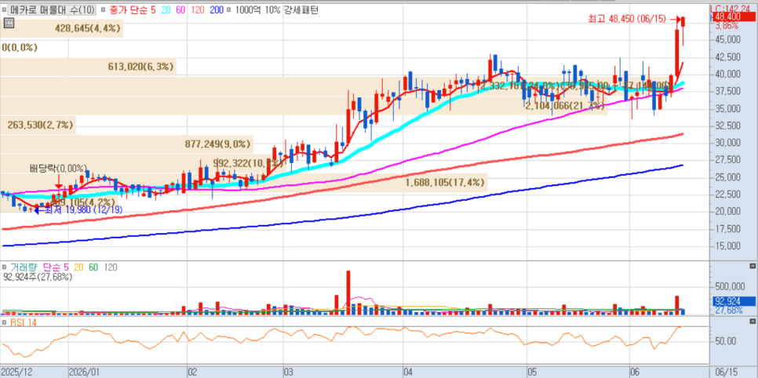Toggle the RSI 14 indicator marker
The width and height of the screenshot is (758, 378).
[4, 322]
